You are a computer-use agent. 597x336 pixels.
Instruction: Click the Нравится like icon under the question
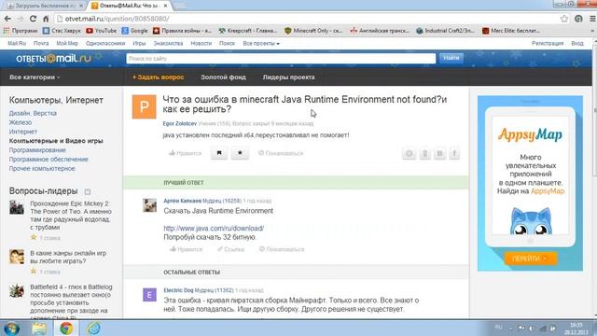pyautogui.click(x=185, y=153)
